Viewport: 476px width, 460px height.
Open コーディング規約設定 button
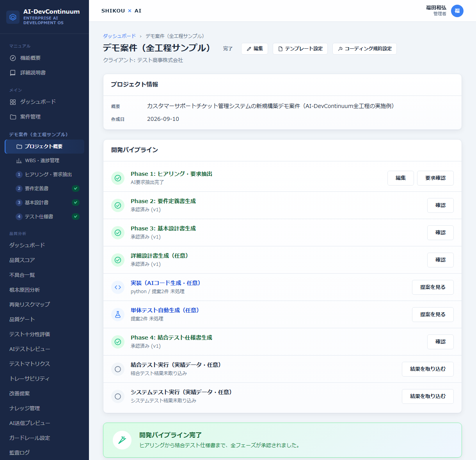click(x=364, y=49)
